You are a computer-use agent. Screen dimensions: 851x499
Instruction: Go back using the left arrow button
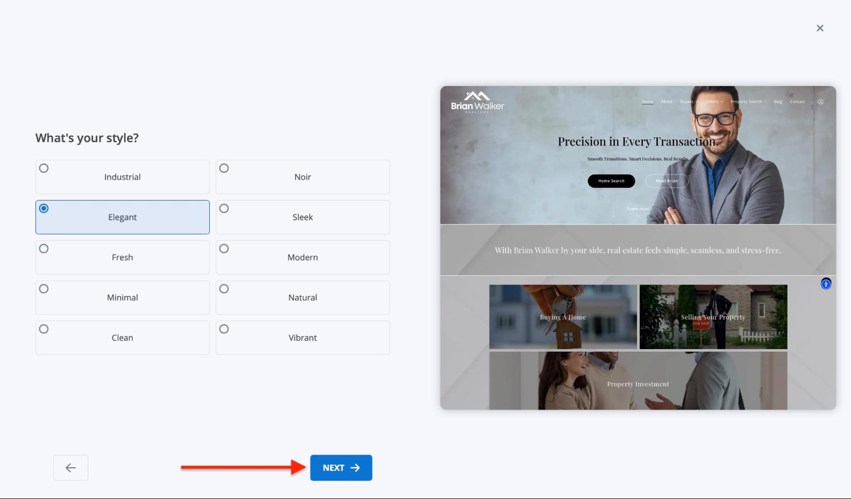coord(71,467)
